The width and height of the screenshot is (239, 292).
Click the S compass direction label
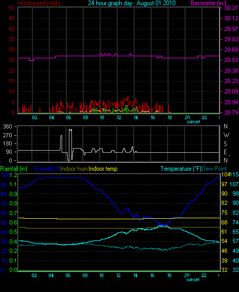(225, 143)
